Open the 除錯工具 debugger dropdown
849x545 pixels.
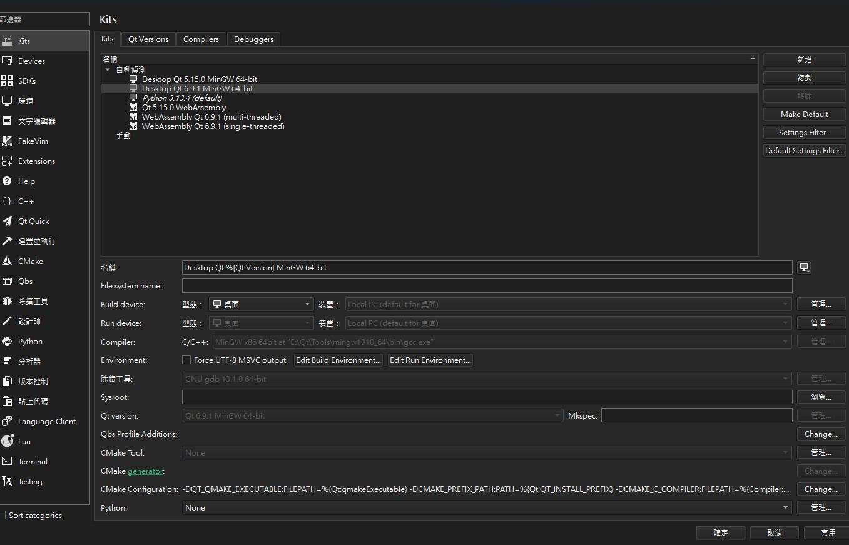(487, 379)
